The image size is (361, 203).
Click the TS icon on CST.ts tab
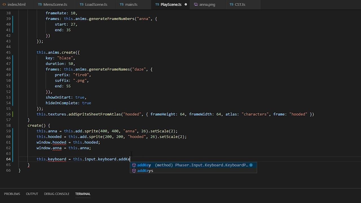click(232, 5)
